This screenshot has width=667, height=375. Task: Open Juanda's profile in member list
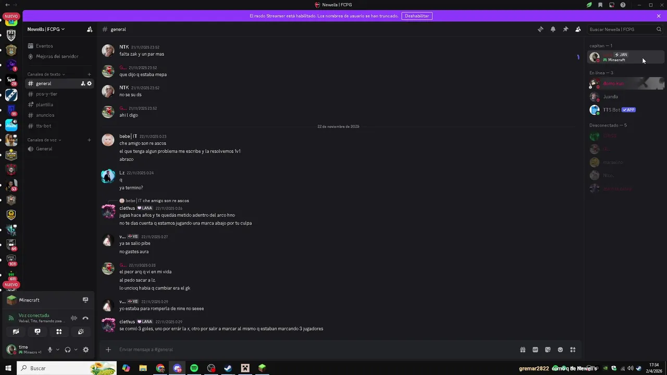point(626,96)
